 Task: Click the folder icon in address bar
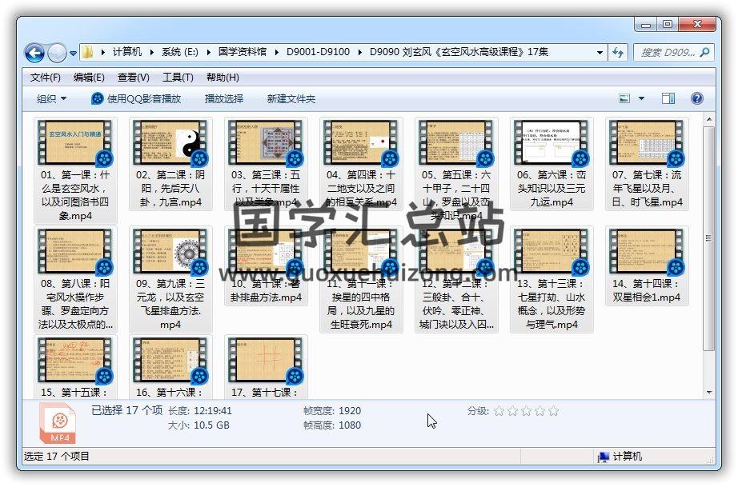click(x=87, y=52)
